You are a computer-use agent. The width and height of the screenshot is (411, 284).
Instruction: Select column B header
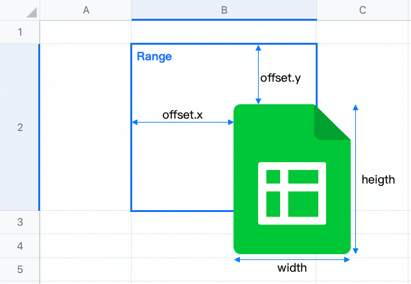pyautogui.click(x=224, y=10)
